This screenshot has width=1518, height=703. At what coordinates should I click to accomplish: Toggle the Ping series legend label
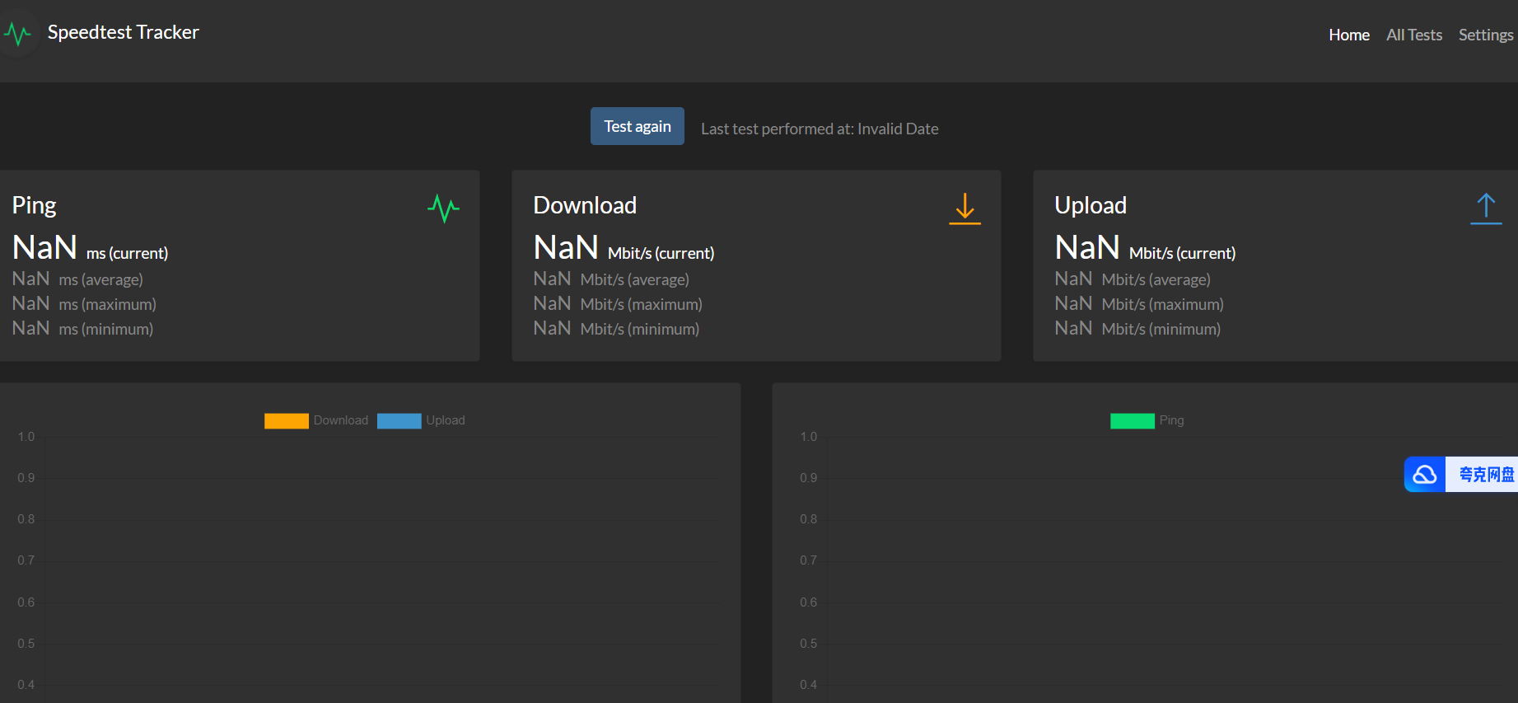click(x=1171, y=420)
